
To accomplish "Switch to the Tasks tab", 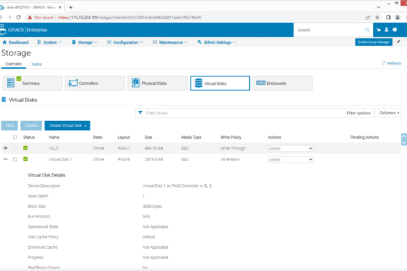I will pyautogui.click(x=36, y=64).
